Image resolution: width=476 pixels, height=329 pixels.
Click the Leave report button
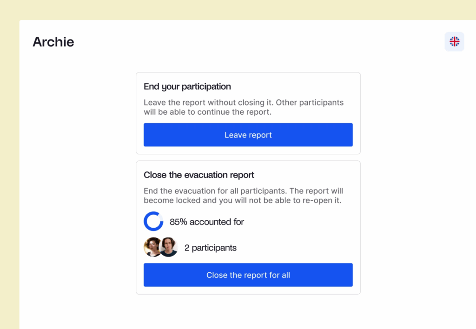(248, 135)
